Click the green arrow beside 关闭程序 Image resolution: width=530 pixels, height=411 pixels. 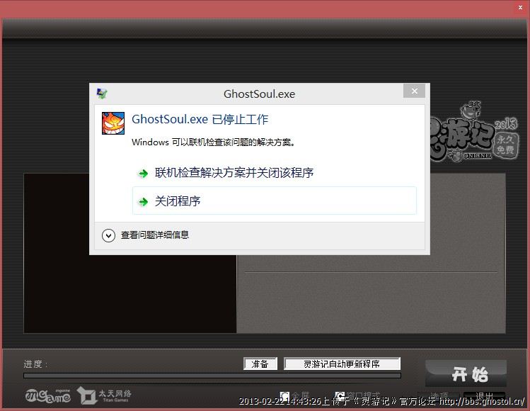(143, 202)
